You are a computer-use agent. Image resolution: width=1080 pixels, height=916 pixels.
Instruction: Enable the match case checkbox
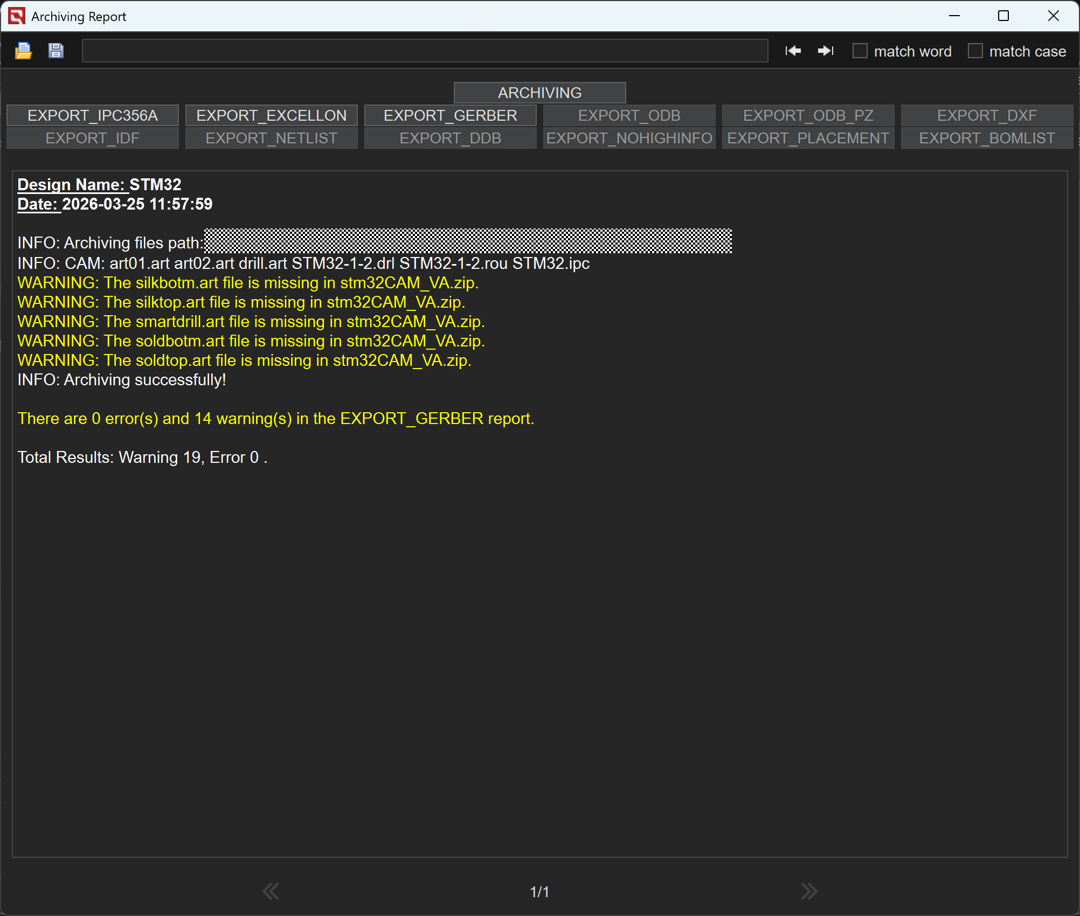(x=975, y=51)
